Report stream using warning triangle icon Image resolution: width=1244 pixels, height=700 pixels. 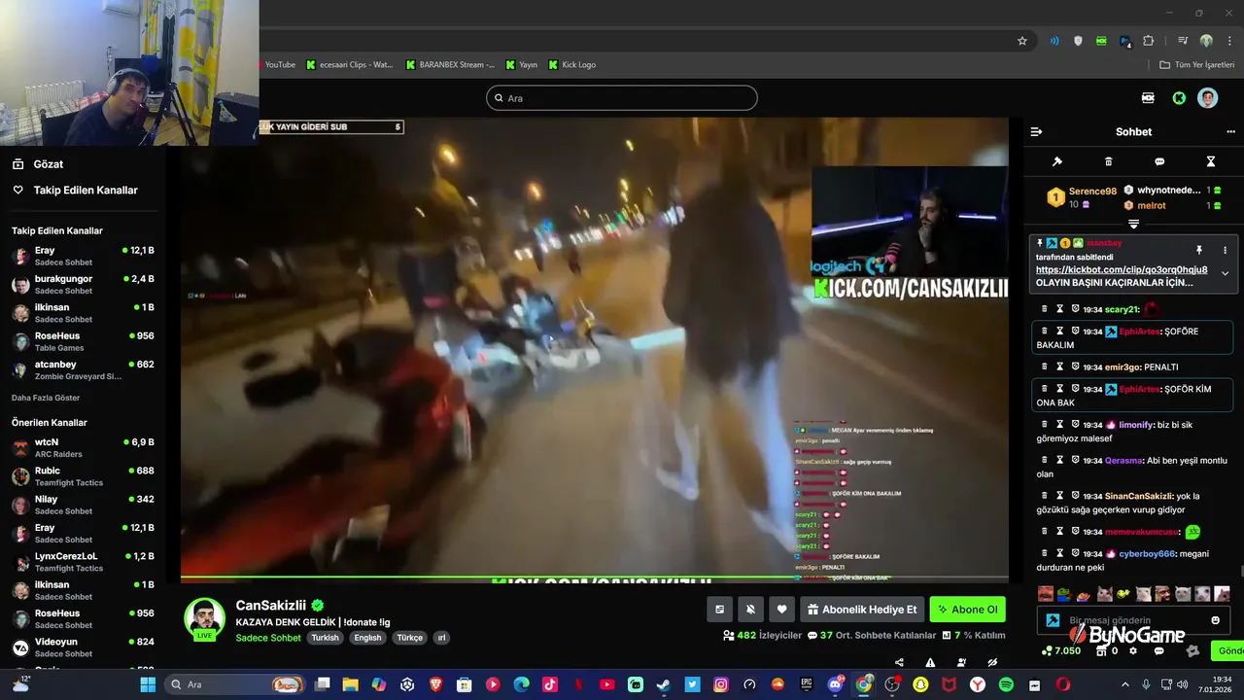point(930,663)
